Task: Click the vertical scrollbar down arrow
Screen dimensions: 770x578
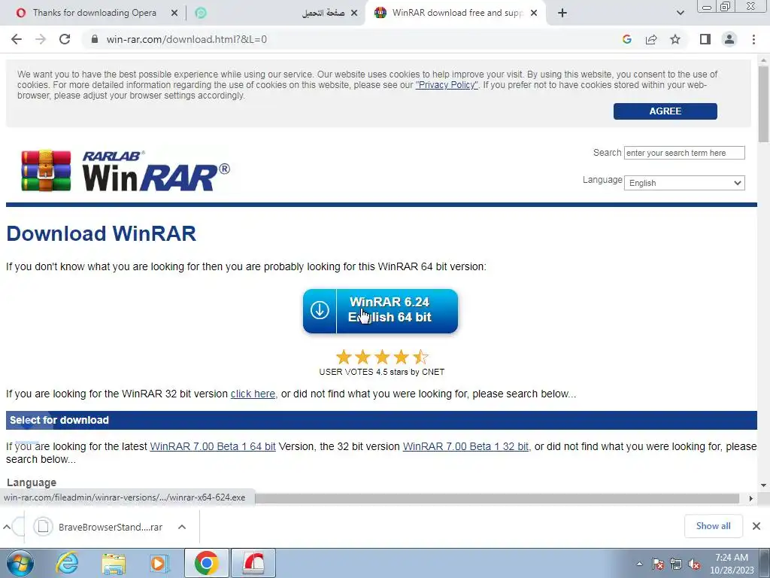Action: coord(763,485)
